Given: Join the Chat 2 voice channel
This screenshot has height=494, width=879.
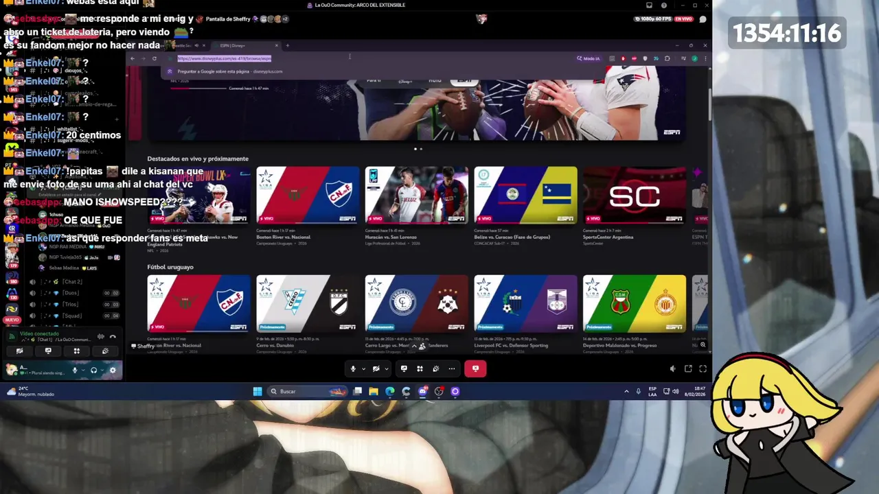Looking at the screenshot, I should pos(72,281).
